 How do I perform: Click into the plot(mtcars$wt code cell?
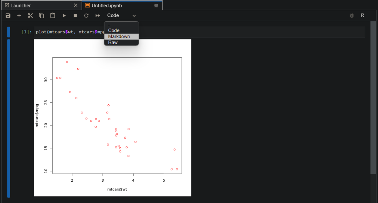(x=199, y=32)
